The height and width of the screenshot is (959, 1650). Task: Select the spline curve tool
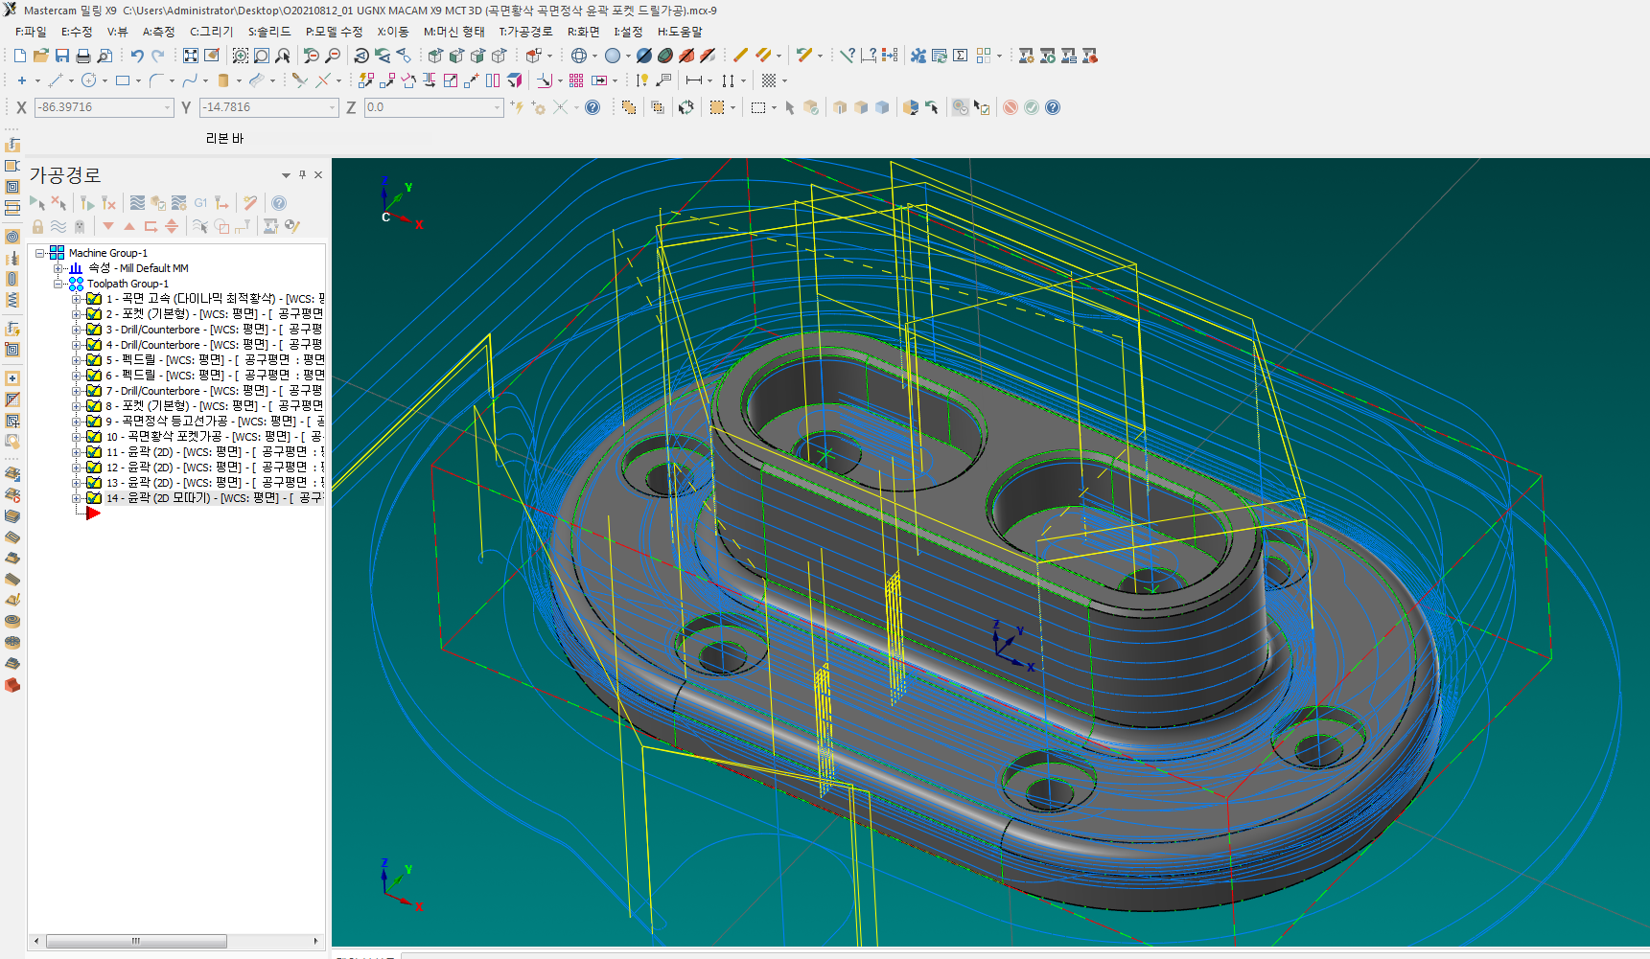190,80
